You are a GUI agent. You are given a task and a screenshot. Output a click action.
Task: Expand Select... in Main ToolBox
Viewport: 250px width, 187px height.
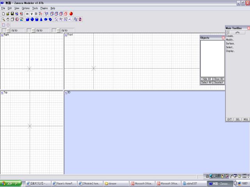pos(230,47)
